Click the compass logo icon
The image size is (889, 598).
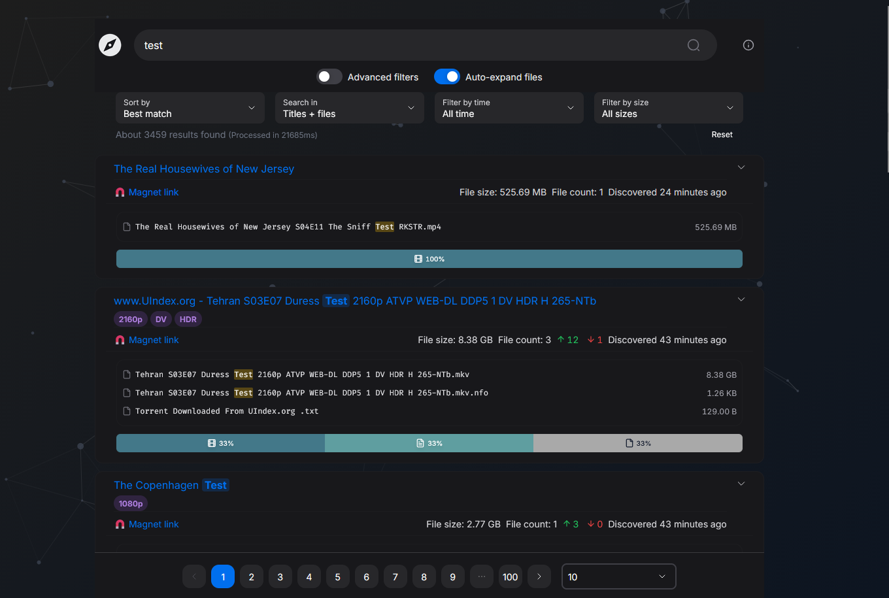point(110,45)
